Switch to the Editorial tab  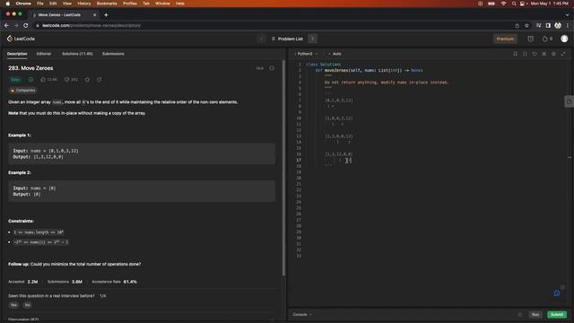pyautogui.click(x=44, y=54)
